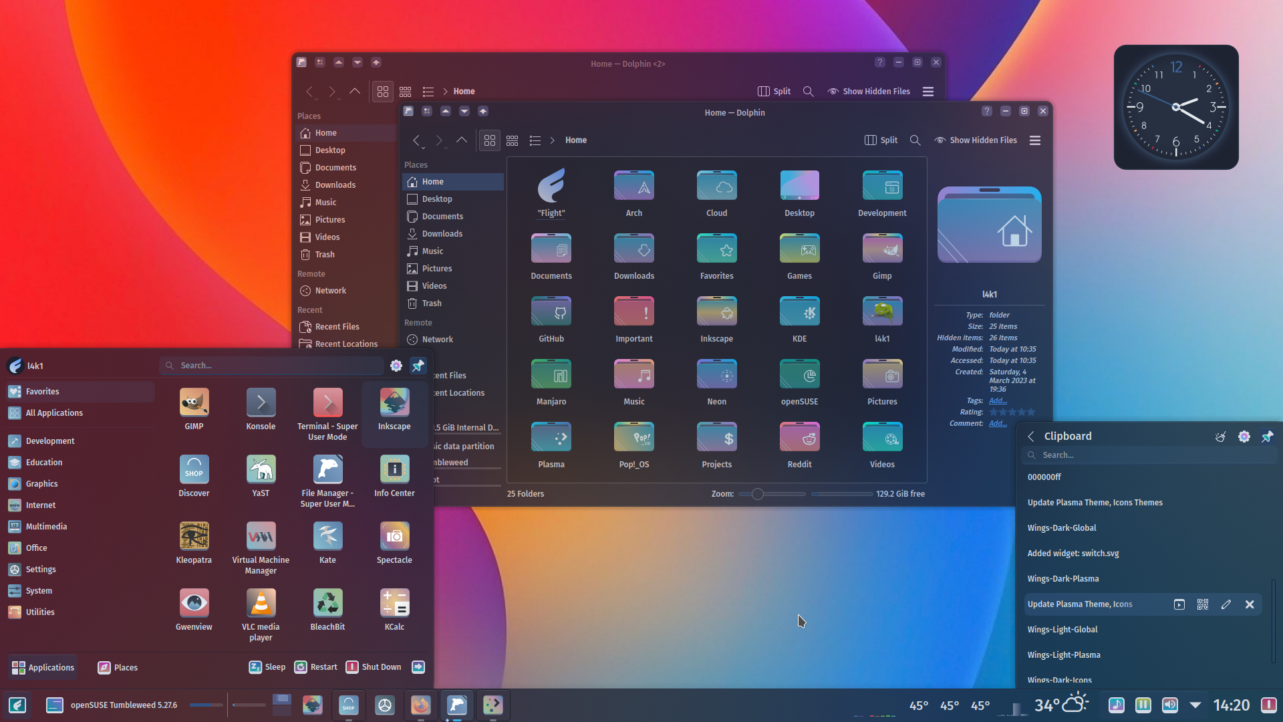The height and width of the screenshot is (722, 1283).
Task: Edit the selected clipboard entry
Action: coord(1226,604)
